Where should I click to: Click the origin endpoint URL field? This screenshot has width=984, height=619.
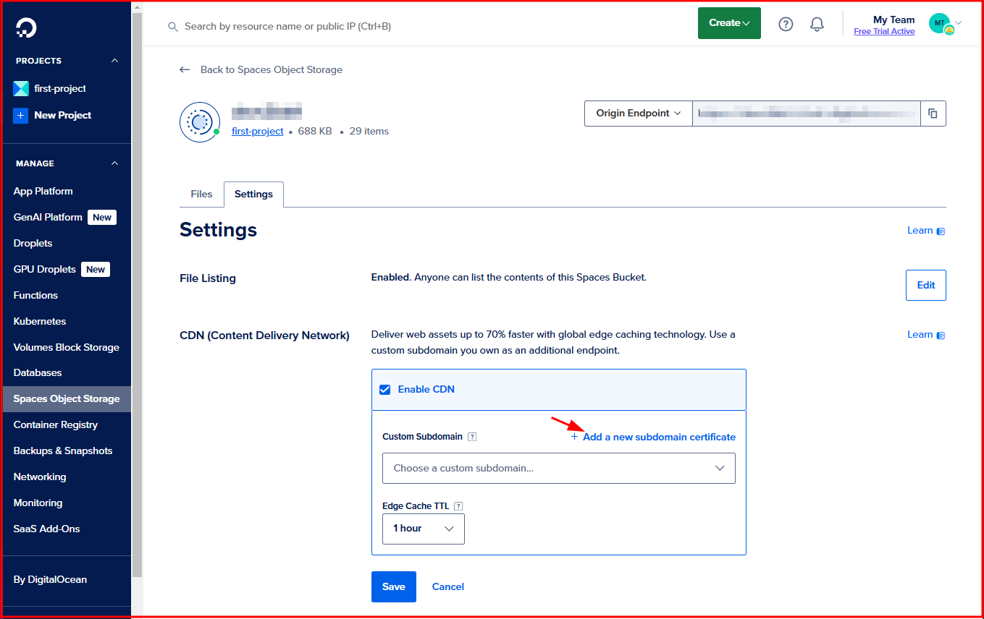pyautogui.click(x=806, y=114)
